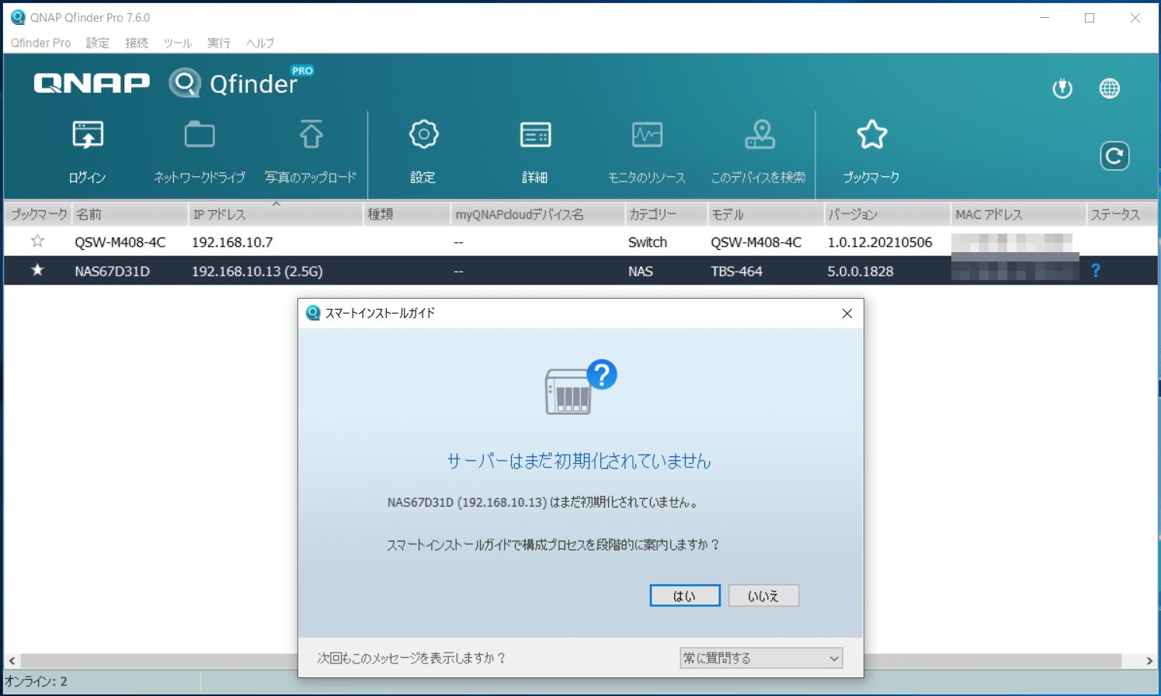This screenshot has height=696, width=1161.
Task: Click the myQNAPcloudデバイス名 column header
Action: (537, 214)
